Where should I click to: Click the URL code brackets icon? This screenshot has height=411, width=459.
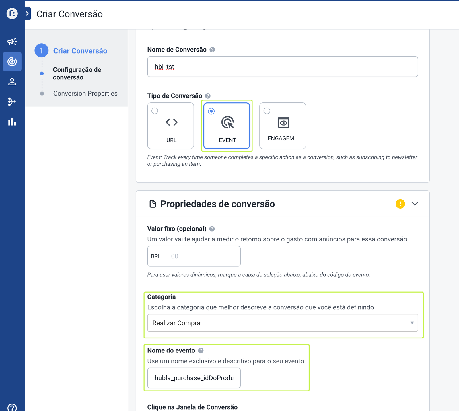tap(172, 122)
